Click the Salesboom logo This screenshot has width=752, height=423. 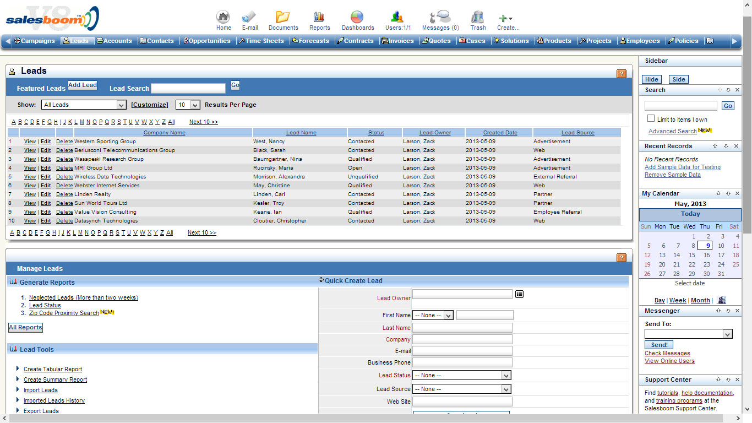[x=52, y=19]
